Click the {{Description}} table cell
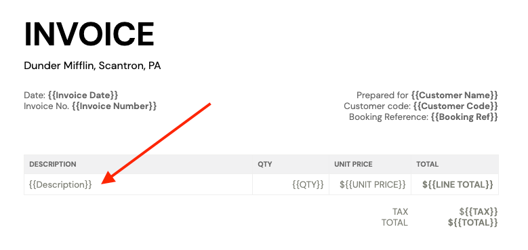The width and height of the screenshot is (528, 250). (138, 185)
